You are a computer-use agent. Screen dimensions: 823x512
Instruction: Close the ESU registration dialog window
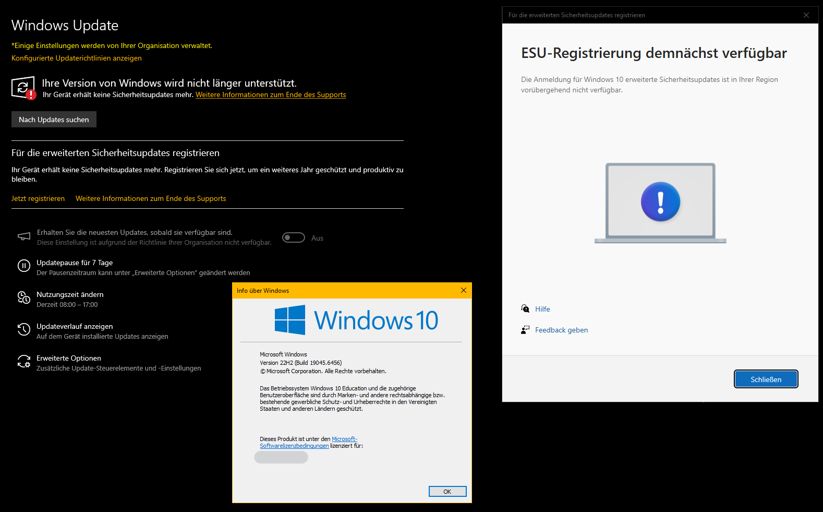point(806,15)
